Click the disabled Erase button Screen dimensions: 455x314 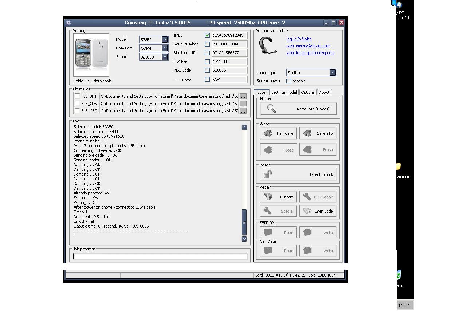pos(318,150)
